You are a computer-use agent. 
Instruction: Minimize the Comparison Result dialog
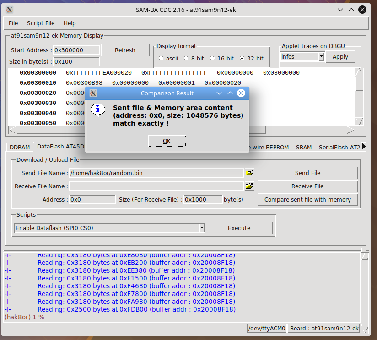click(x=219, y=93)
